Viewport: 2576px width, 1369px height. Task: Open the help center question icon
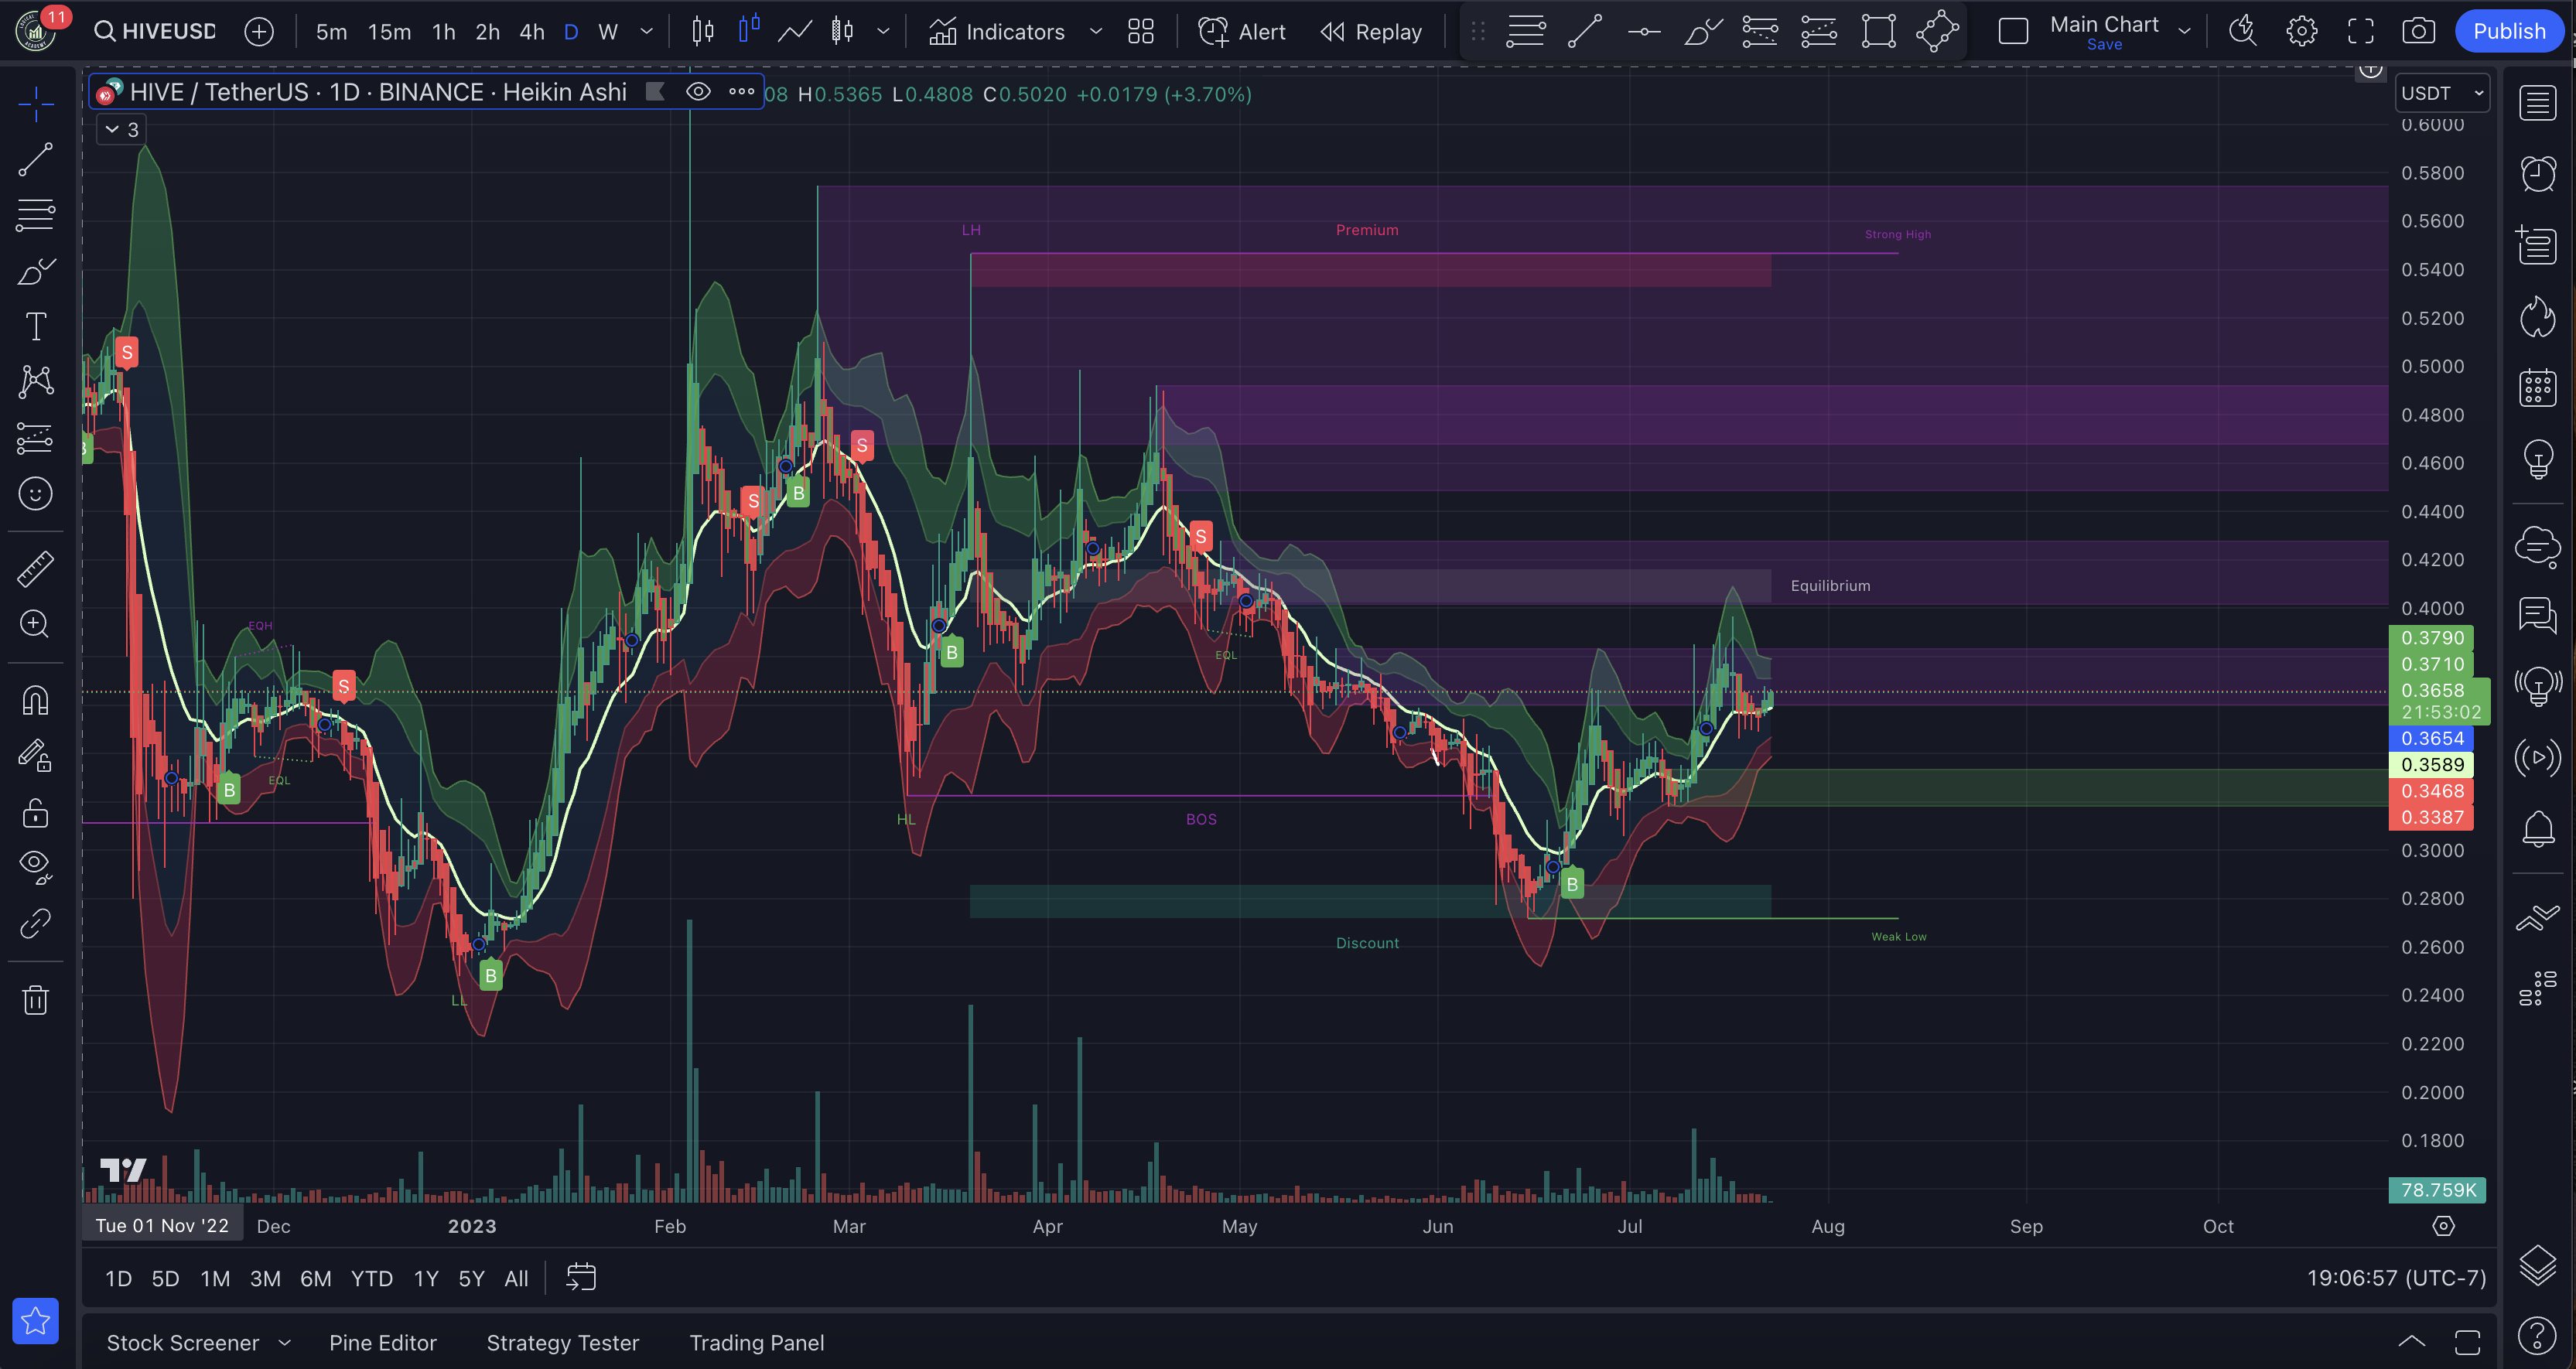pos(2538,1335)
